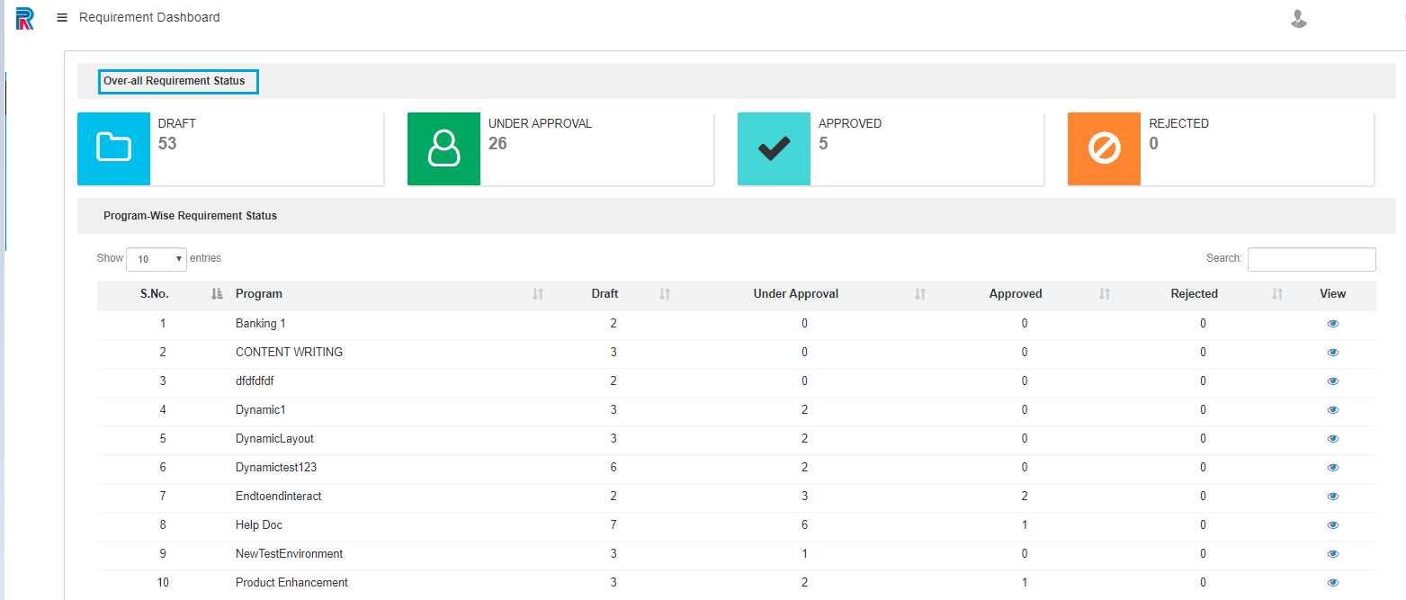Open the Show entries dropdown
The image size is (1406, 600).
[156, 259]
